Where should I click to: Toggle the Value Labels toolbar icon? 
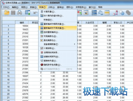click(115, 13)
